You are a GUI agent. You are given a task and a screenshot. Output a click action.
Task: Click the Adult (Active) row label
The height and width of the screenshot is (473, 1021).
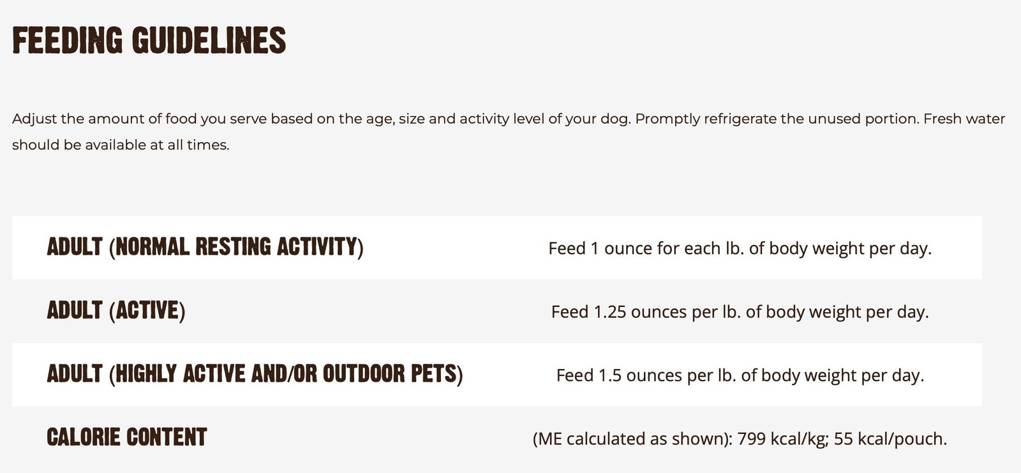116,311
